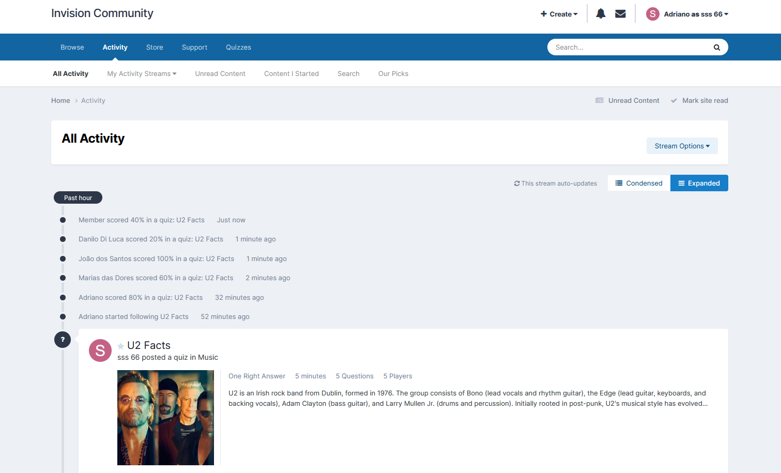Click the Invision Community site title

[102, 13]
